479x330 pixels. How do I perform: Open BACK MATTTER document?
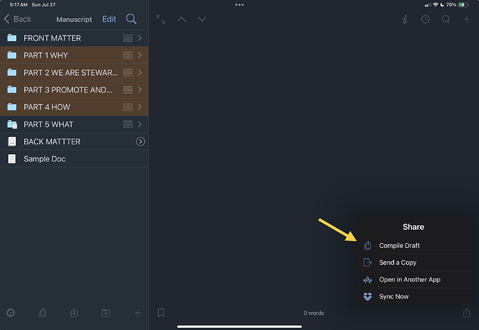74,142
